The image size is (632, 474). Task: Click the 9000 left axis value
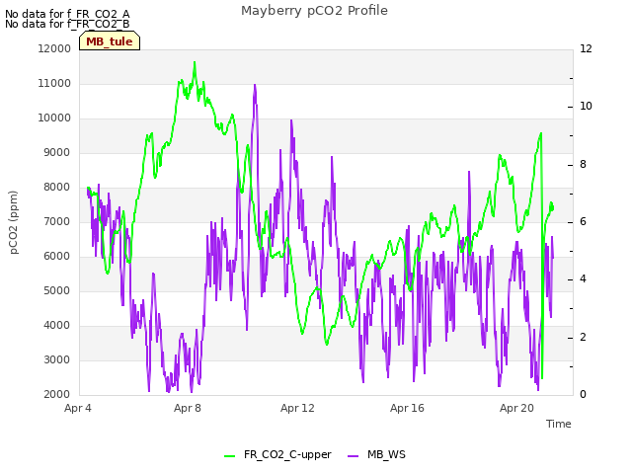pos(57,153)
